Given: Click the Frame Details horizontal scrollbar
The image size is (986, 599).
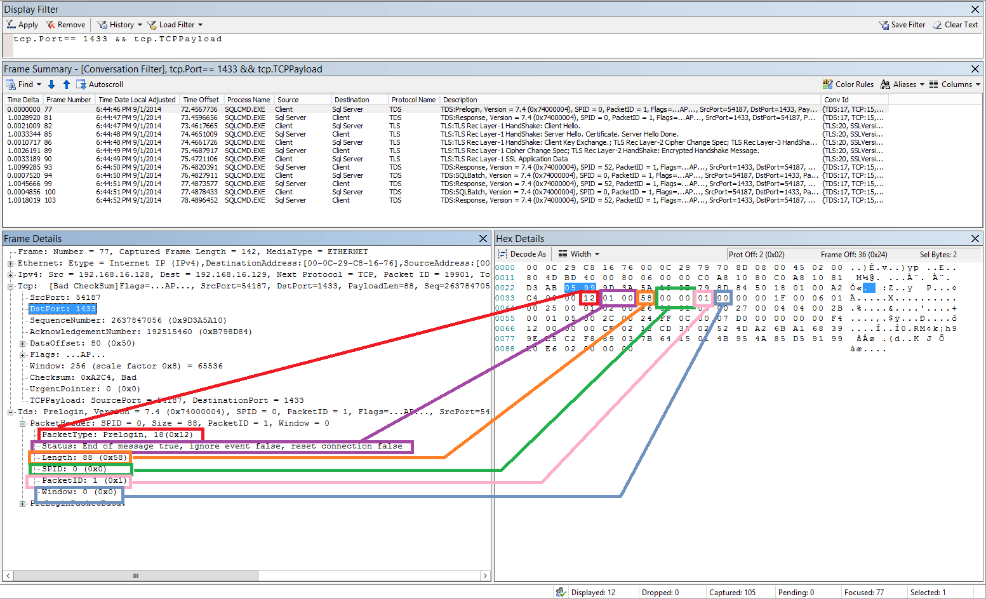Looking at the screenshot, I should 135,575.
